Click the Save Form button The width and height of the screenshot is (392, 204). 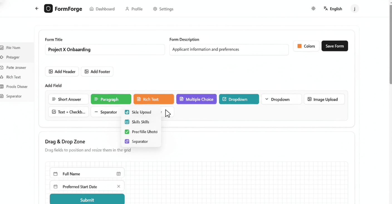[335, 46]
